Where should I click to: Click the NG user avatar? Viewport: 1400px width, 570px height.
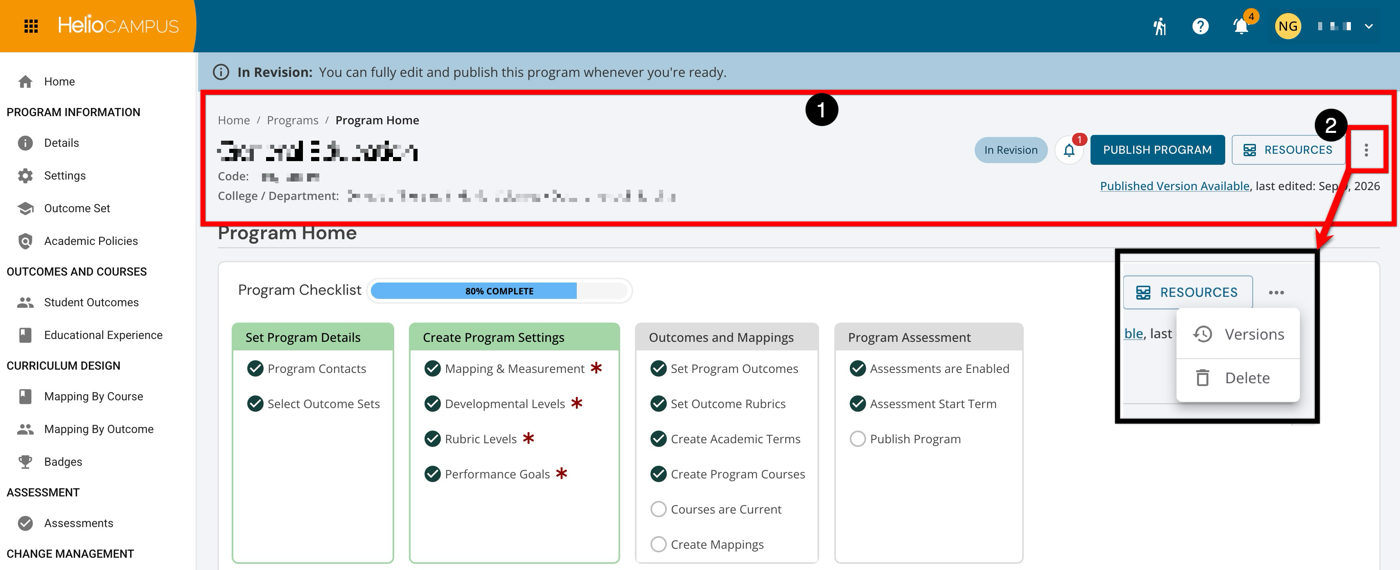point(1287,26)
